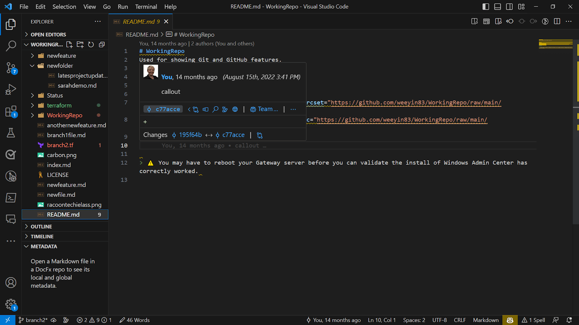This screenshot has height=325, width=579.
Task: Click the Team... link in popup
Action: pyautogui.click(x=264, y=109)
